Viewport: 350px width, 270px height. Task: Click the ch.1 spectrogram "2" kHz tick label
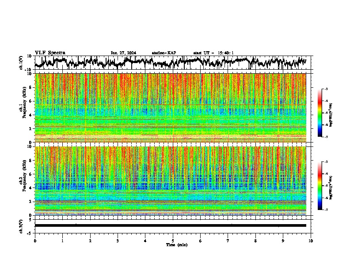click(x=30, y=129)
